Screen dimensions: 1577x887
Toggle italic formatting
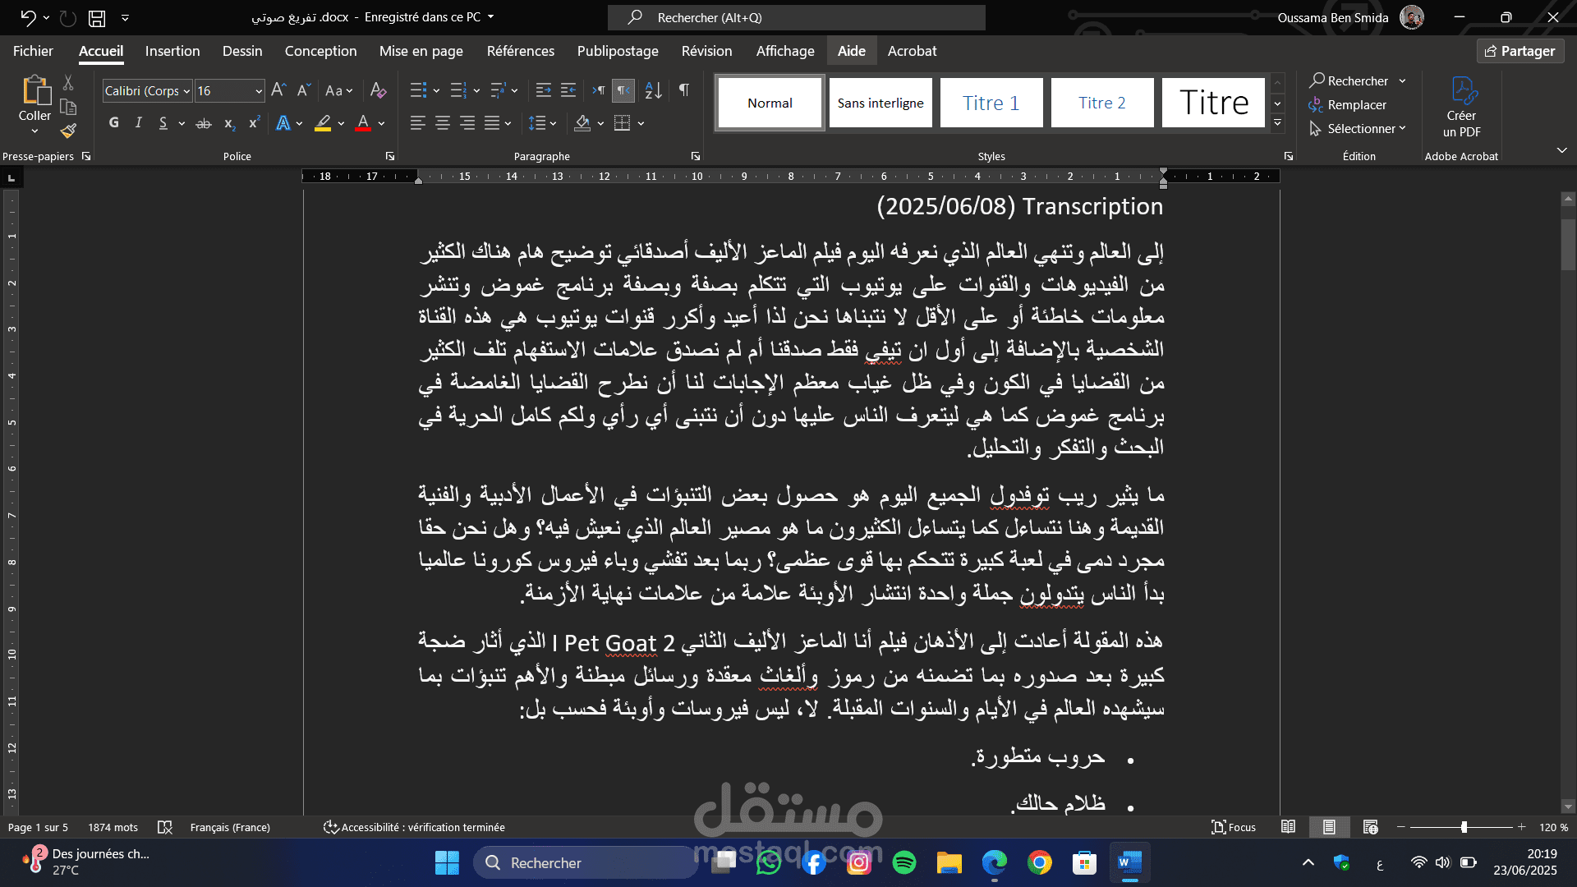coord(138,123)
